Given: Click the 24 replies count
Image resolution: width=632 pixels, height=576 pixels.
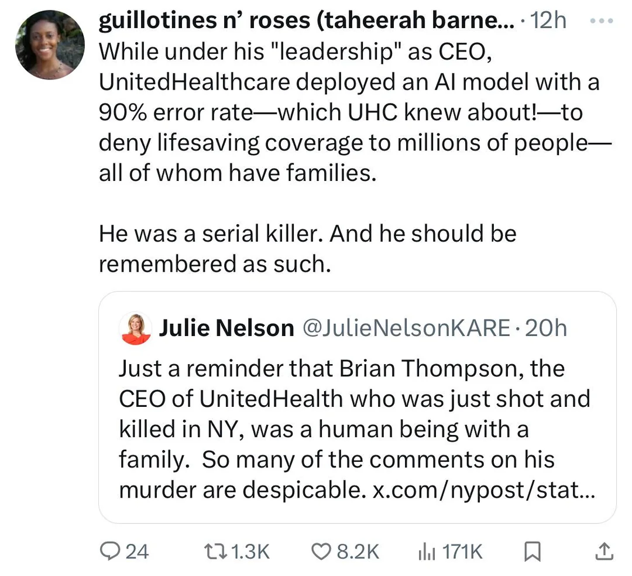Looking at the screenshot, I should click(x=137, y=551).
